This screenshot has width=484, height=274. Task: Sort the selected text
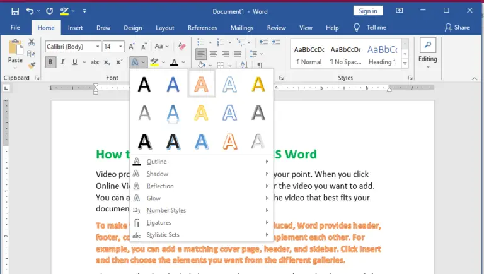tap(244, 64)
